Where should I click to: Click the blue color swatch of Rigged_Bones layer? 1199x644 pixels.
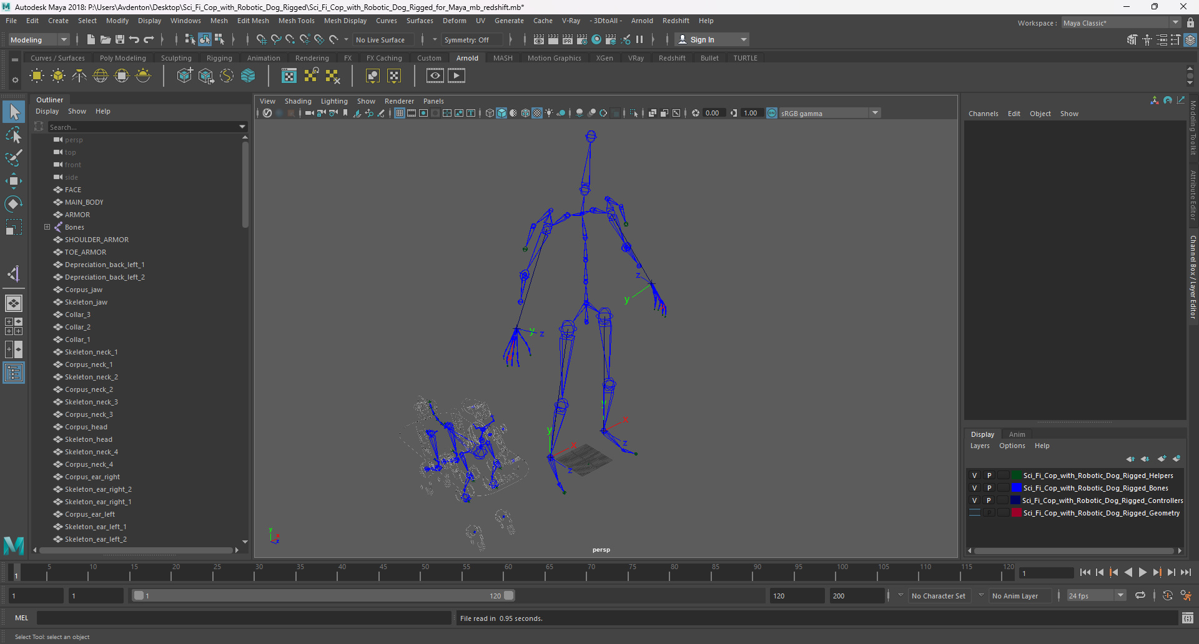coord(1016,488)
